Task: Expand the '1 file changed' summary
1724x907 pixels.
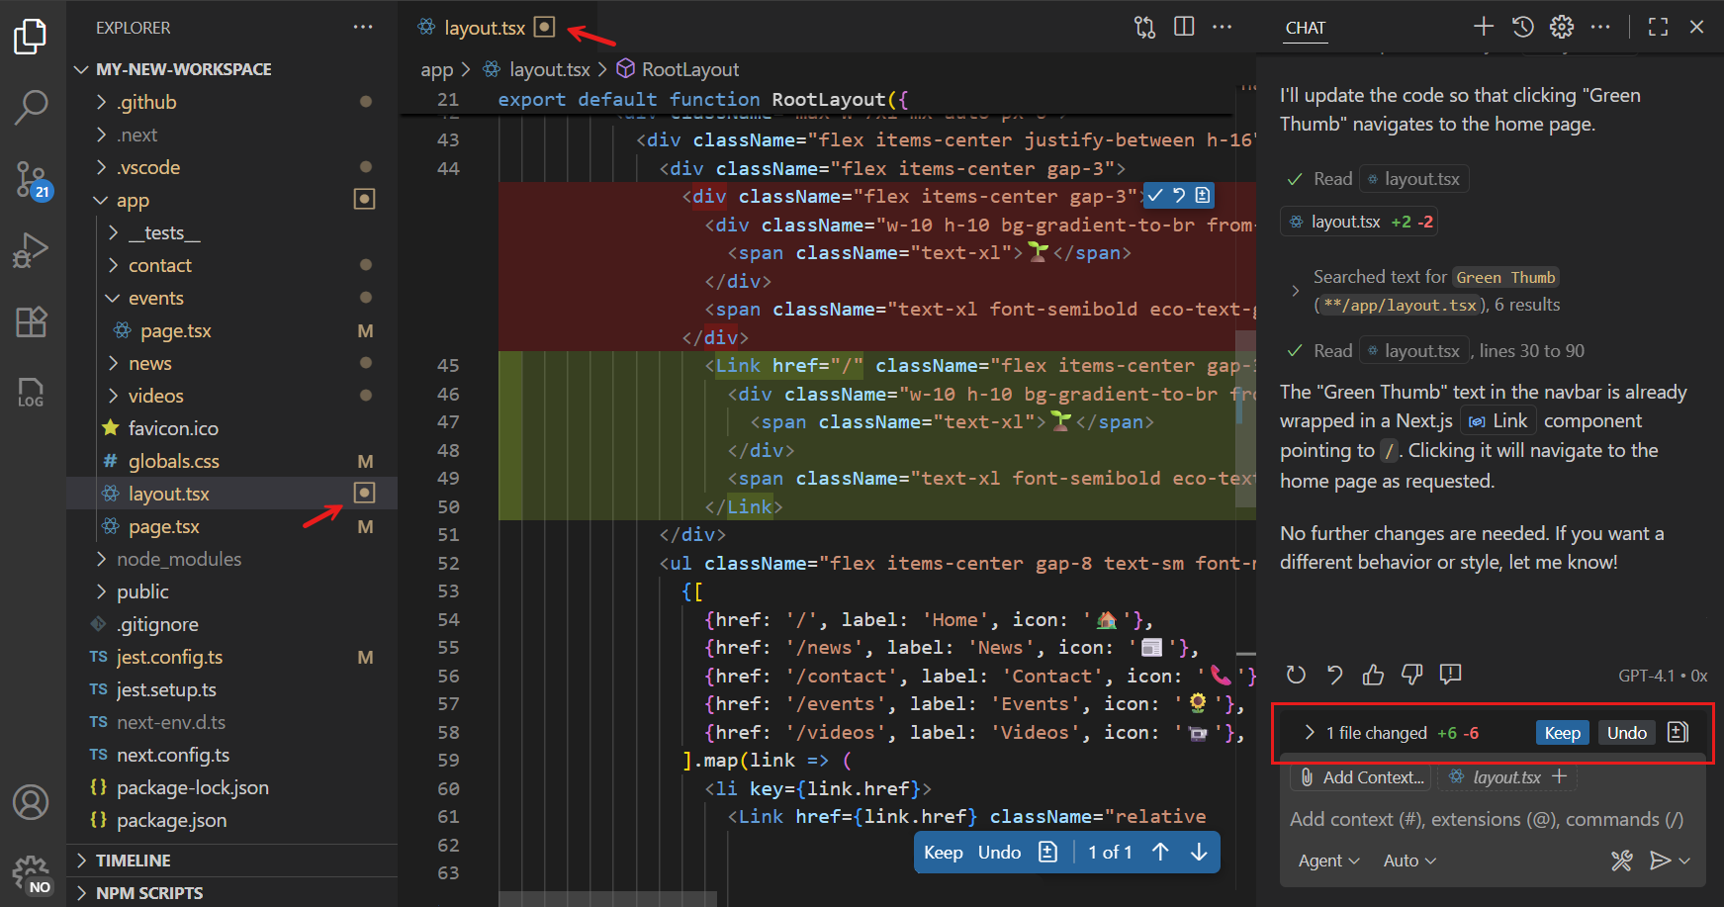Action: 1308,732
